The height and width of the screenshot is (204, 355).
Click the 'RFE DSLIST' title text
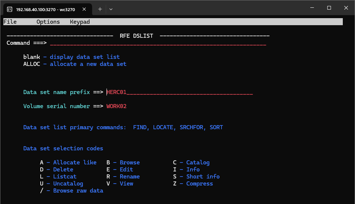(x=136, y=36)
